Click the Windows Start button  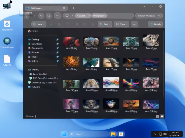[x=64, y=134]
